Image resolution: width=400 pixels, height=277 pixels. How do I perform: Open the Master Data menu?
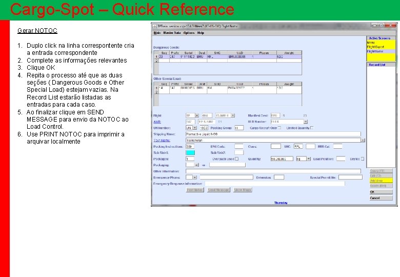pos(172,33)
